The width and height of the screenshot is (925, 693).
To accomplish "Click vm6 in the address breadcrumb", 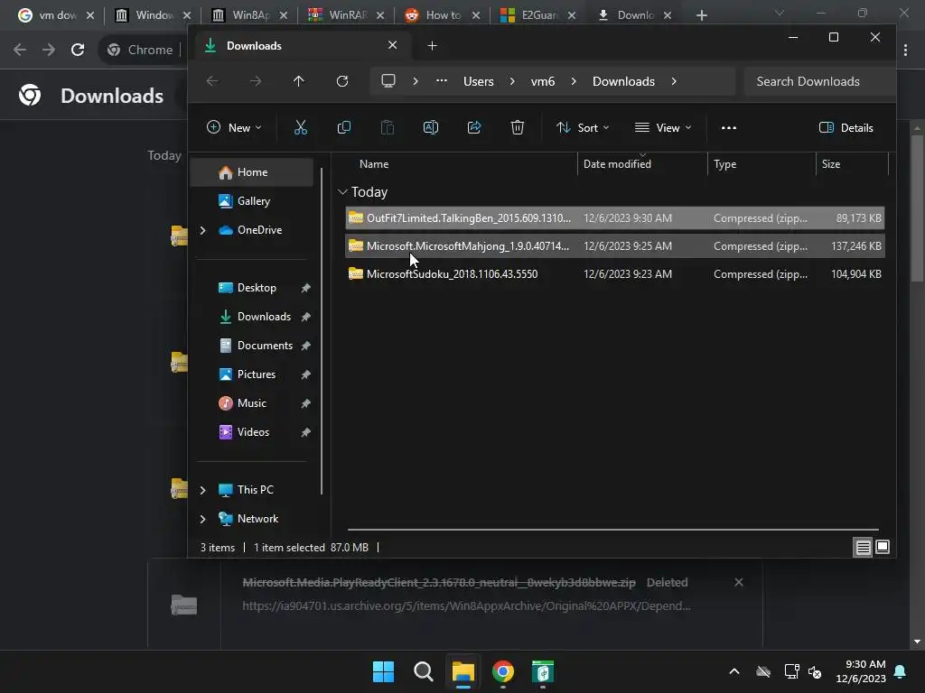I will click(x=543, y=81).
